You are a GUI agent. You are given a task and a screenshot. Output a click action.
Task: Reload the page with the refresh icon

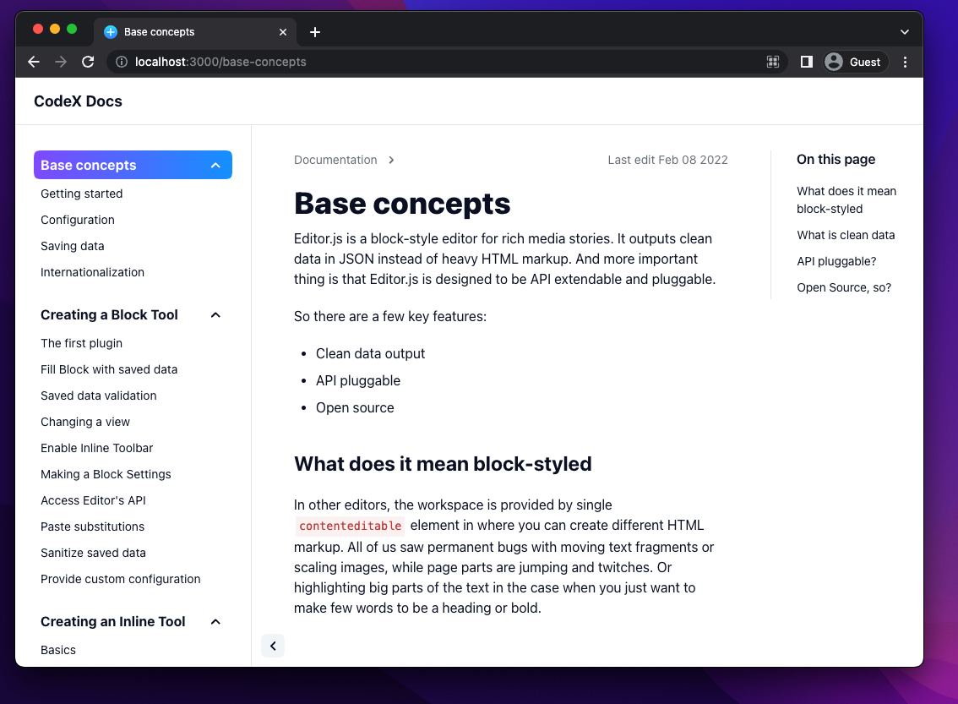(x=88, y=62)
